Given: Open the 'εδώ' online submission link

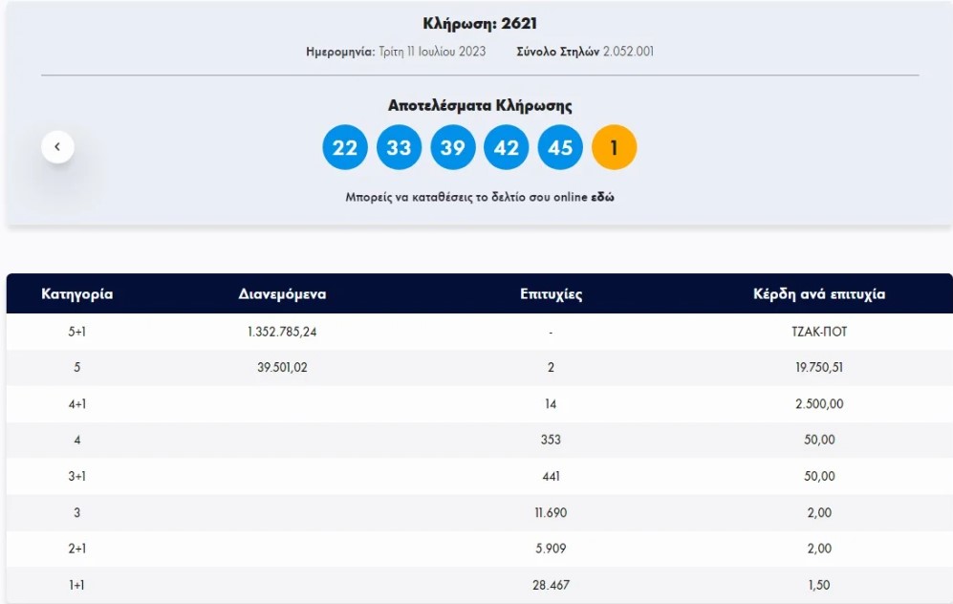Looking at the screenshot, I should coord(602,198).
